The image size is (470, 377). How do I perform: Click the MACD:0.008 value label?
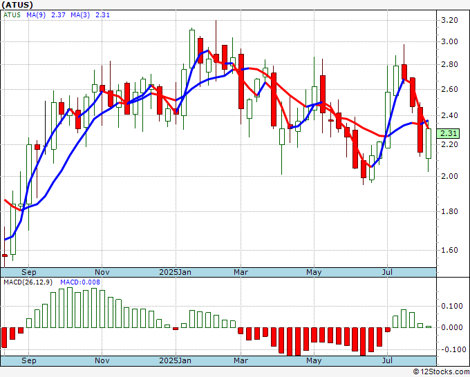click(x=80, y=282)
